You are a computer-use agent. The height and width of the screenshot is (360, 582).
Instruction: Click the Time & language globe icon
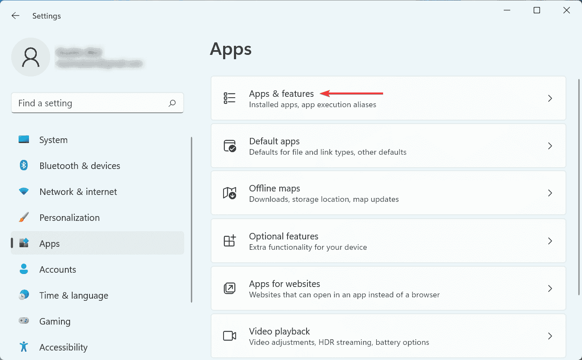(24, 295)
